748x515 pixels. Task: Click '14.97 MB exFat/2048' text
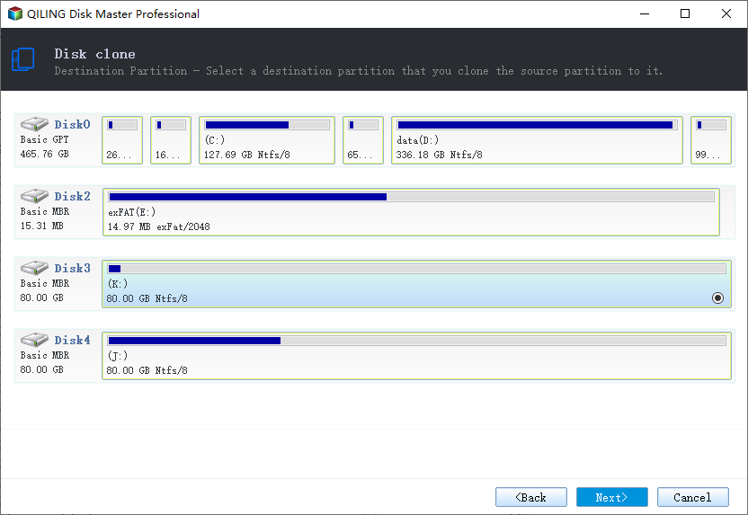tap(159, 227)
